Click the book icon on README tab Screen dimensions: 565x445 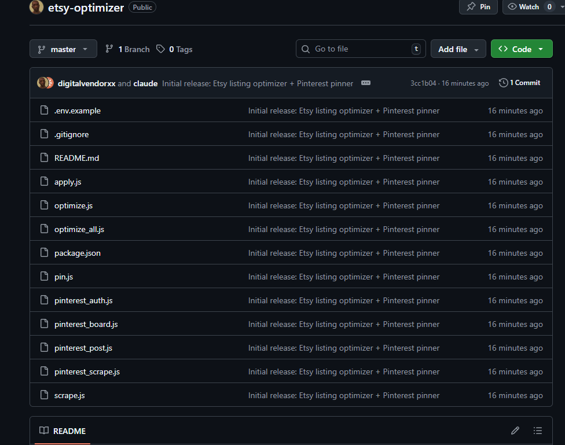pos(44,431)
